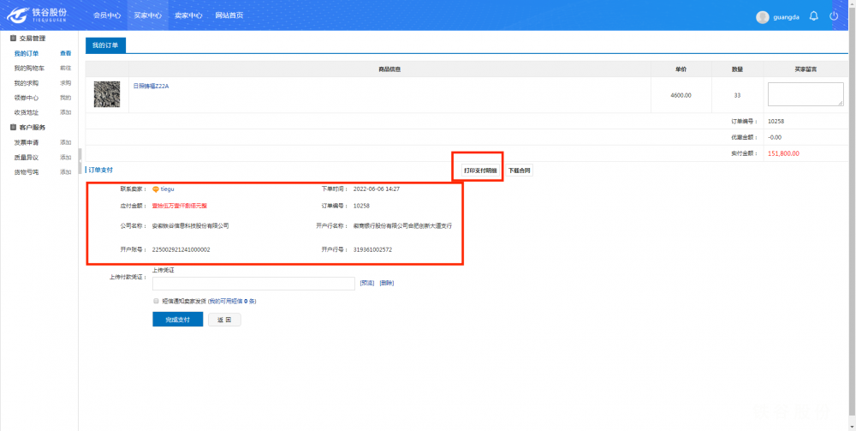Click the 客户服务 section header
Viewport: 856px width, 431px height.
pyautogui.click(x=33, y=128)
